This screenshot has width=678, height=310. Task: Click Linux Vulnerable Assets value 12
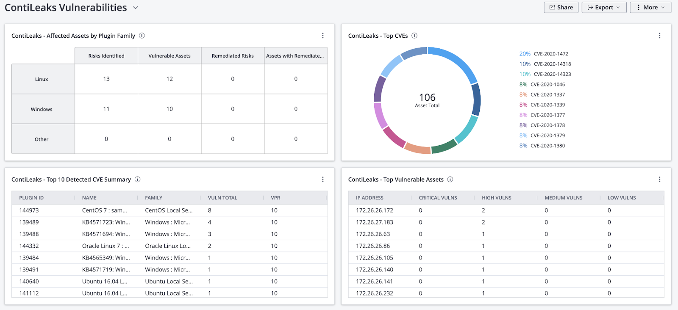[169, 79]
